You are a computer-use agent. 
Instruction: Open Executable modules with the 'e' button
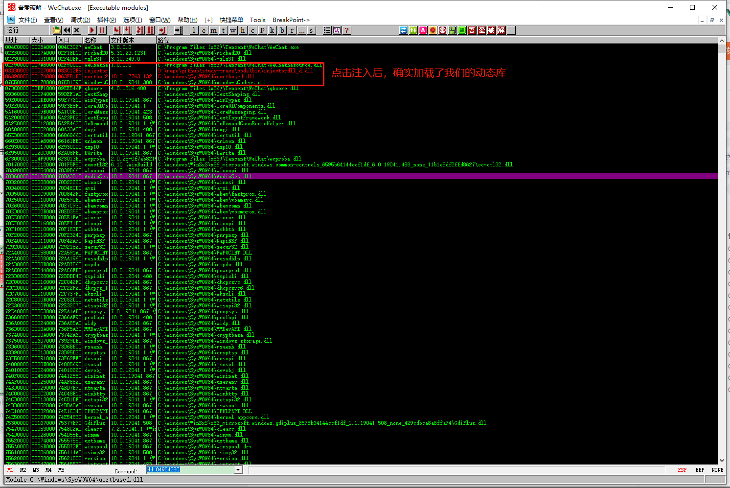(204, 30)
